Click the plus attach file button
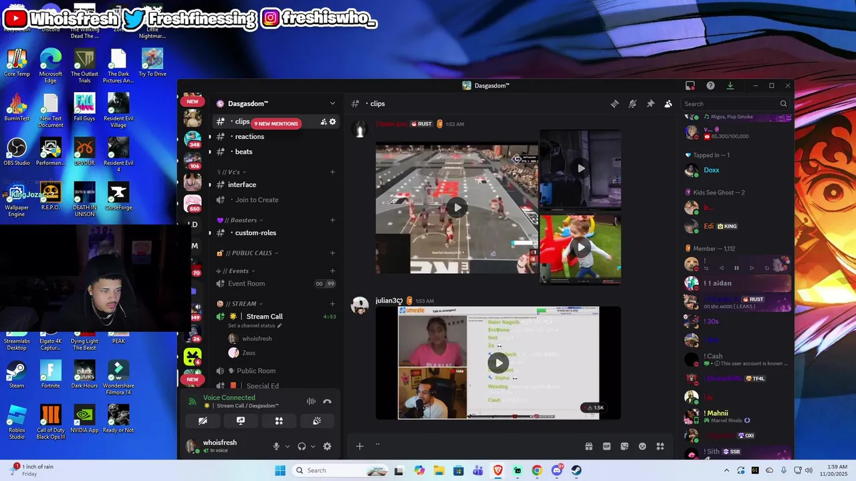The height and width of the screenshot is (481, 856). coord(360,446)
